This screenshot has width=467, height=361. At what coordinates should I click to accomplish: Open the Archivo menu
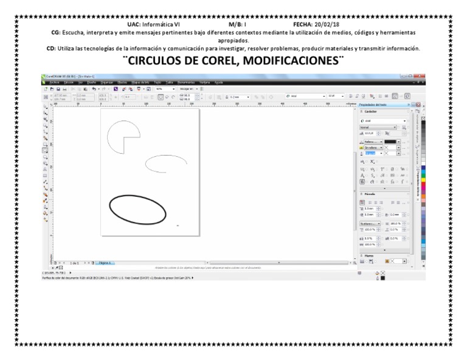[54, 83]
